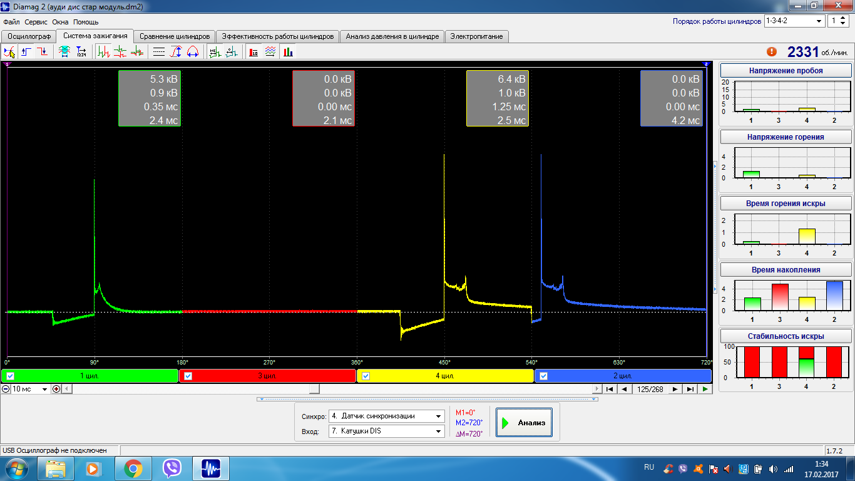The width and height of the screenshot is (855, 481).
Task: Open the Вход Катушки DIS dropdown
Action: point(386,431)
